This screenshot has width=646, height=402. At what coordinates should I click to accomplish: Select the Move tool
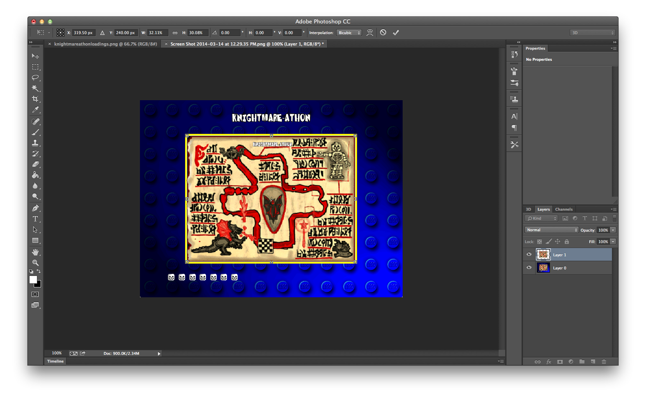click(35, 56)
